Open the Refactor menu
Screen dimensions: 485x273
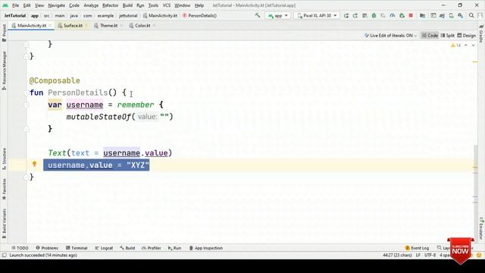111,5
